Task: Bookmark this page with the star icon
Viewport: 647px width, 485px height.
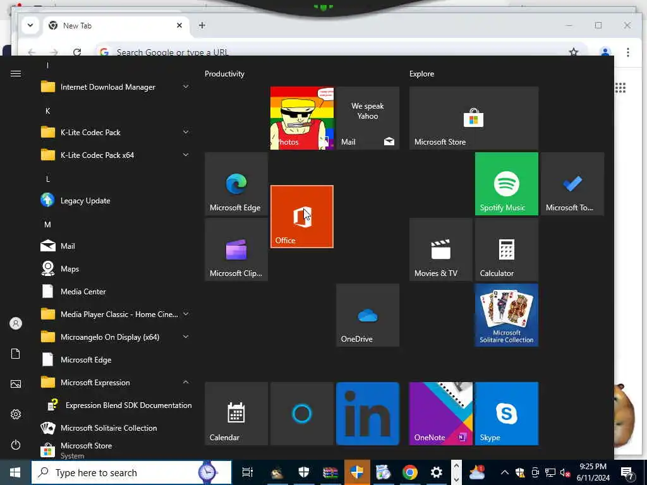Action: [x=574, y=52]
